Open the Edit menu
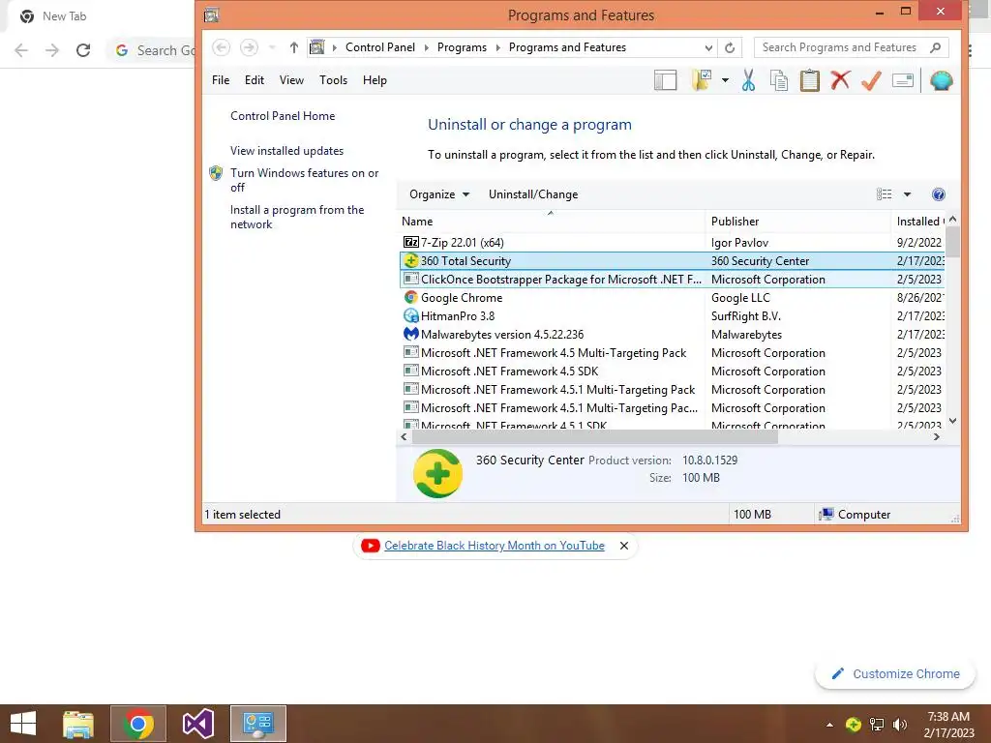This screenshot has width=991, height=743. point(255,80)
